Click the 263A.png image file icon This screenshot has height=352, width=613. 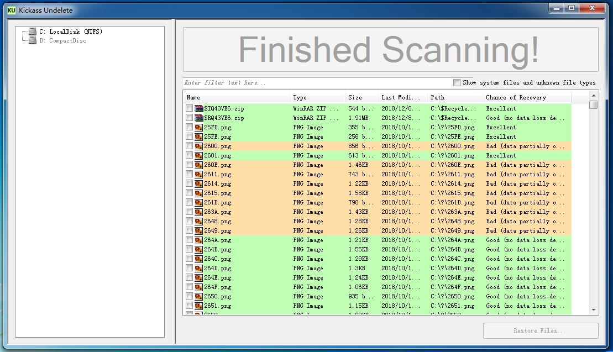(x=199, y=212)
